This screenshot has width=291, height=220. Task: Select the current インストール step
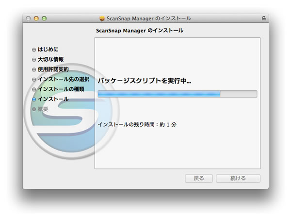tap(53, 99)
